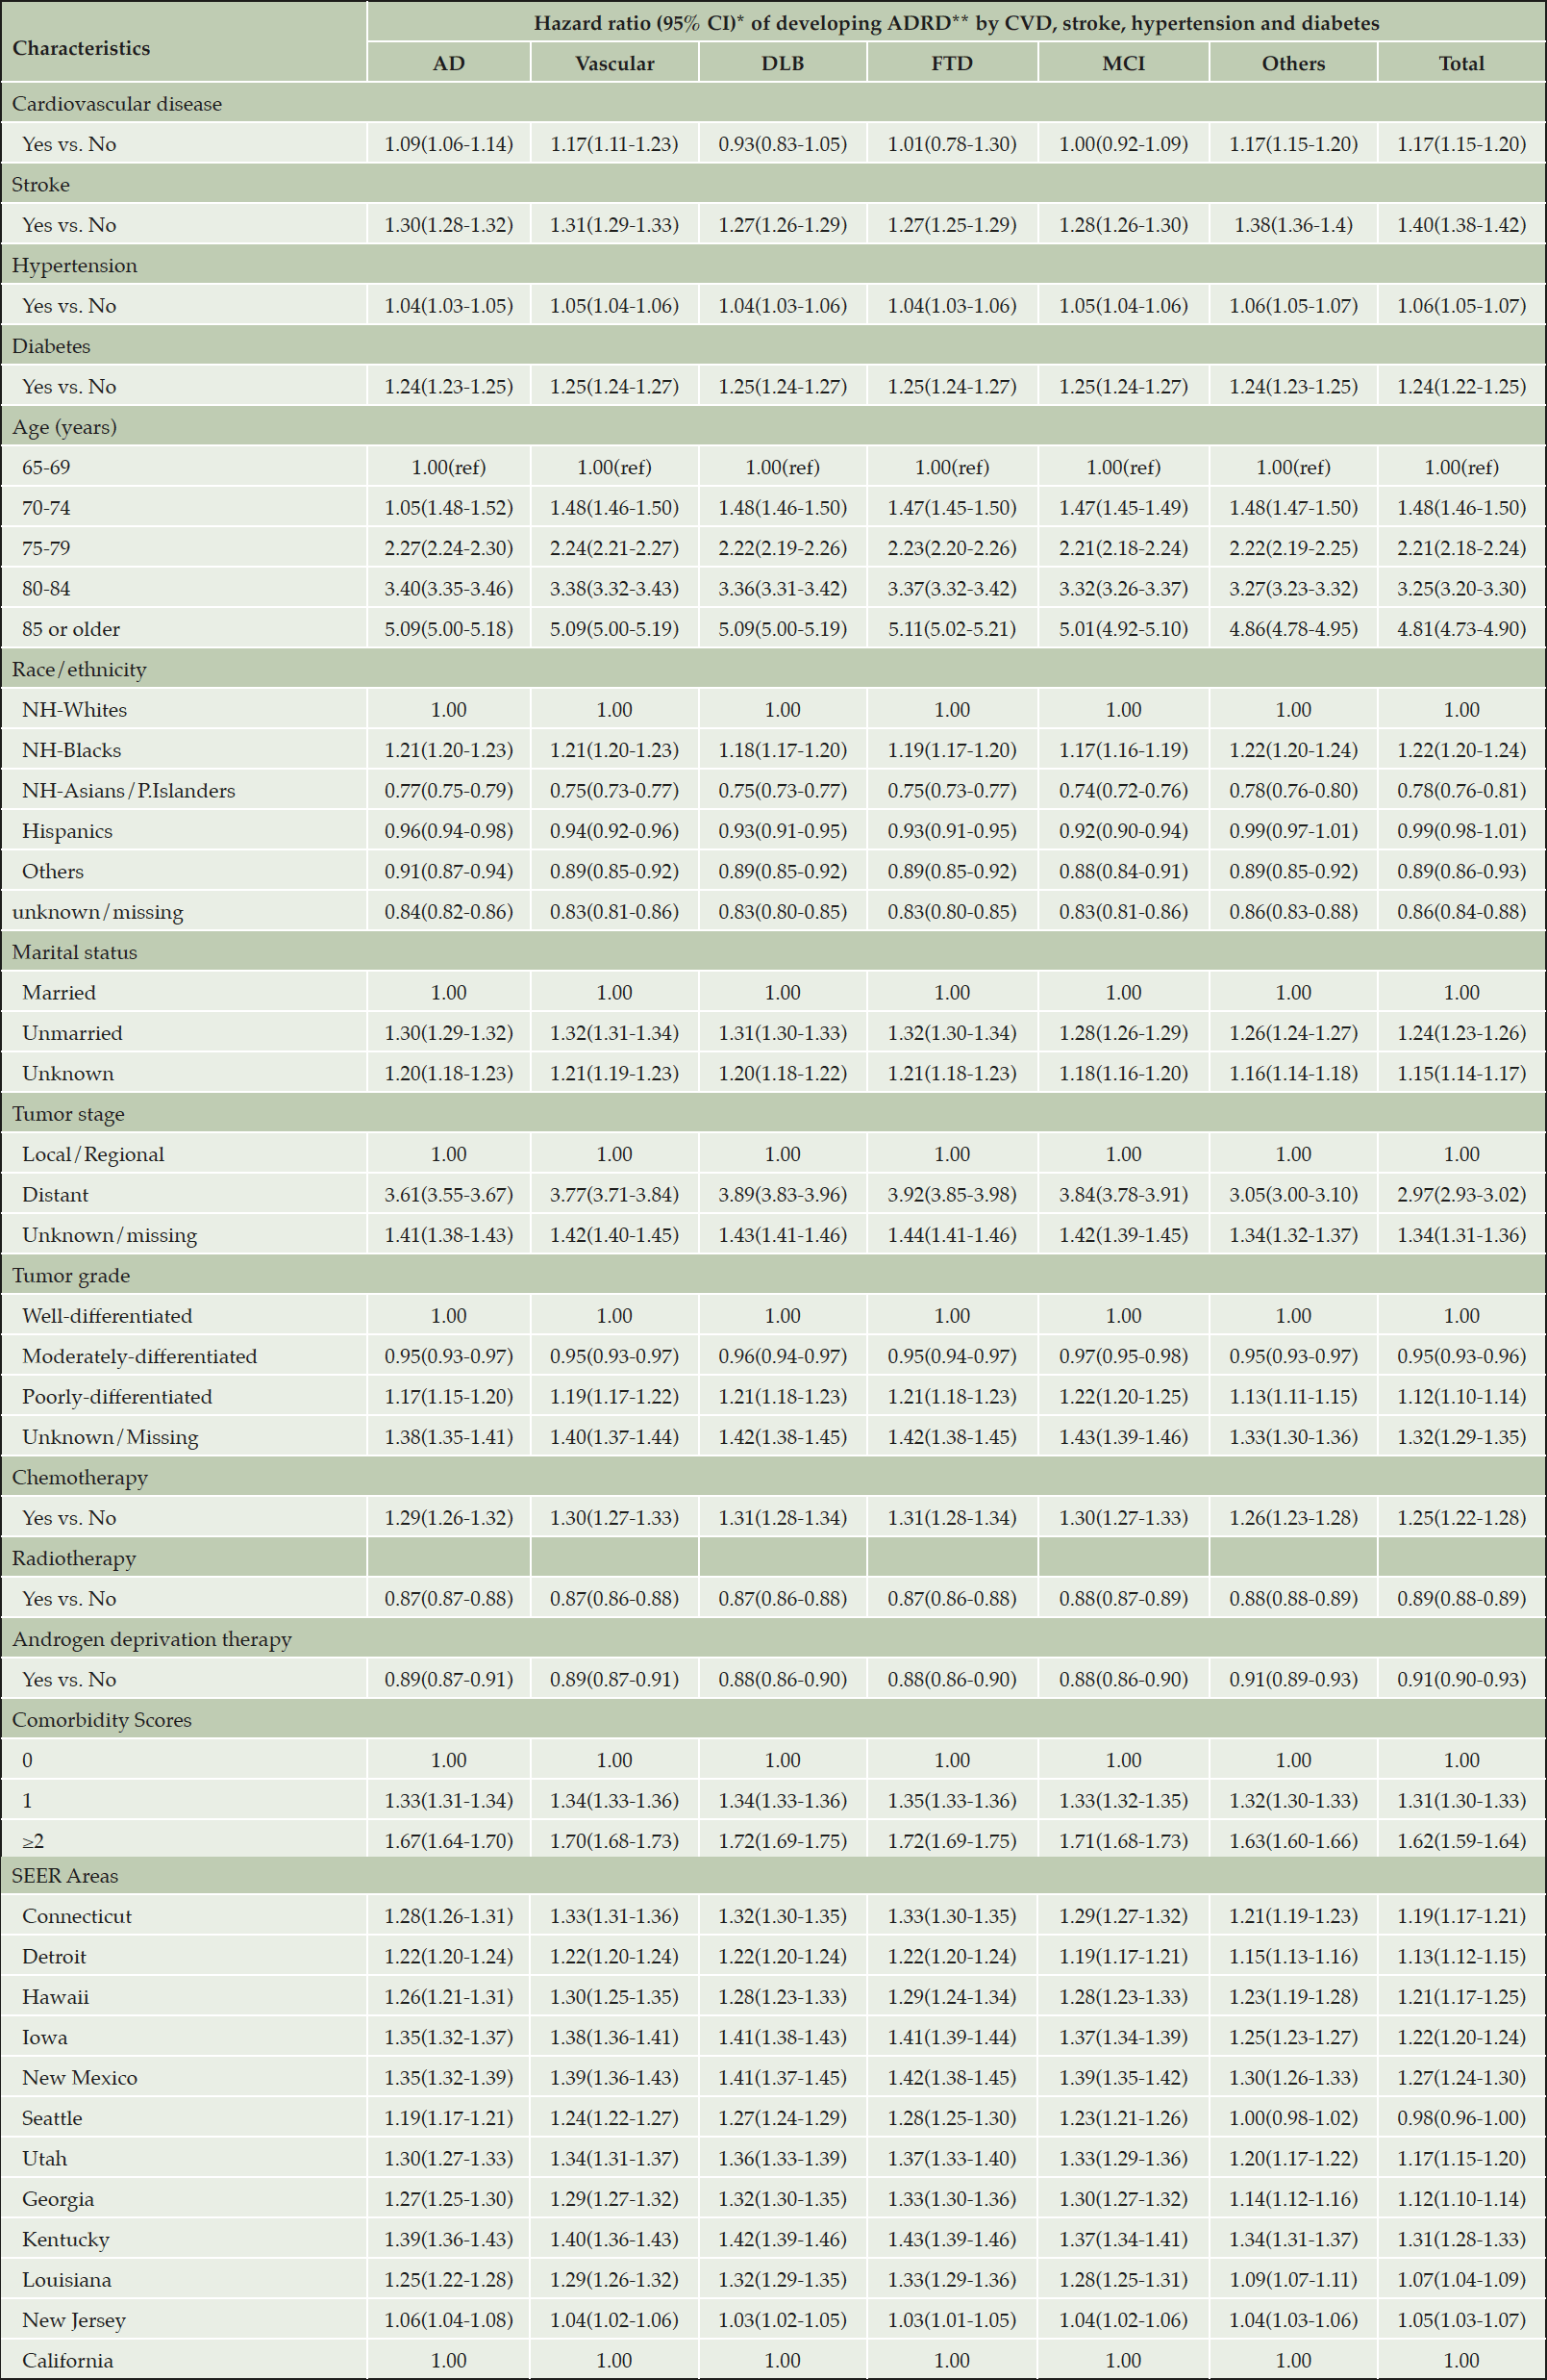This screenshot has height=2380, width=1547.
Task: Click the FTD cell '5.11(5.02-5.21)'
Action: 952,629
